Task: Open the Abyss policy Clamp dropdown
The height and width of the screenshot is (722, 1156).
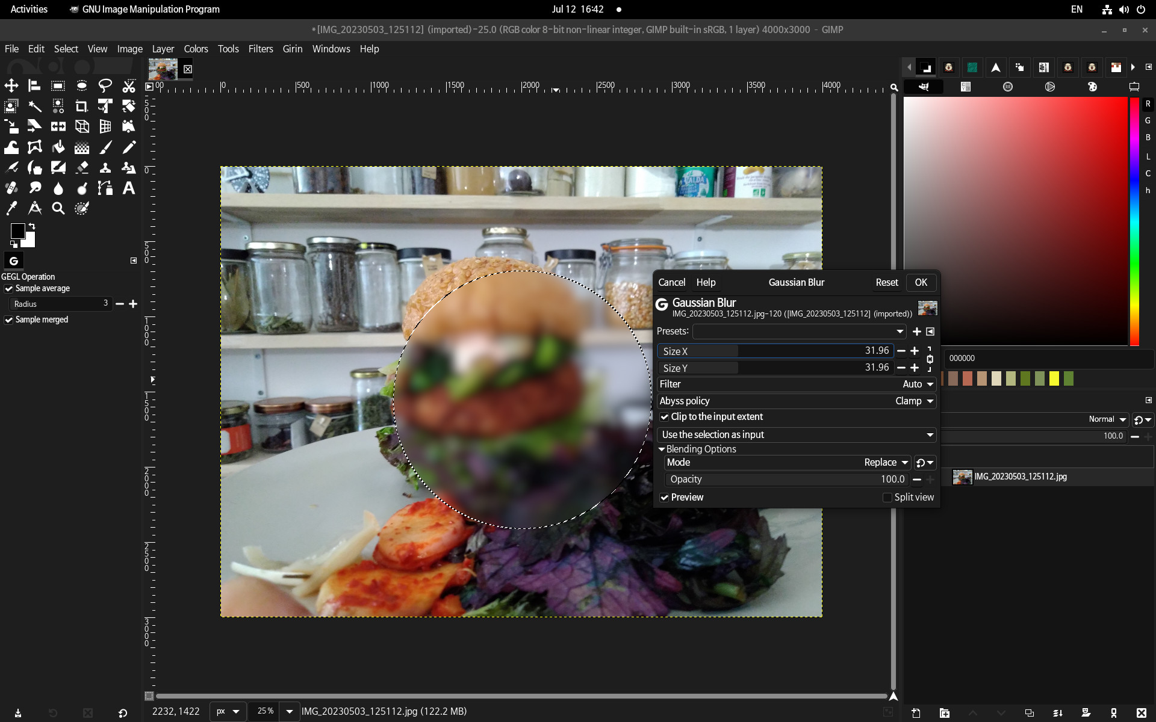Action: tap(915, 401)
